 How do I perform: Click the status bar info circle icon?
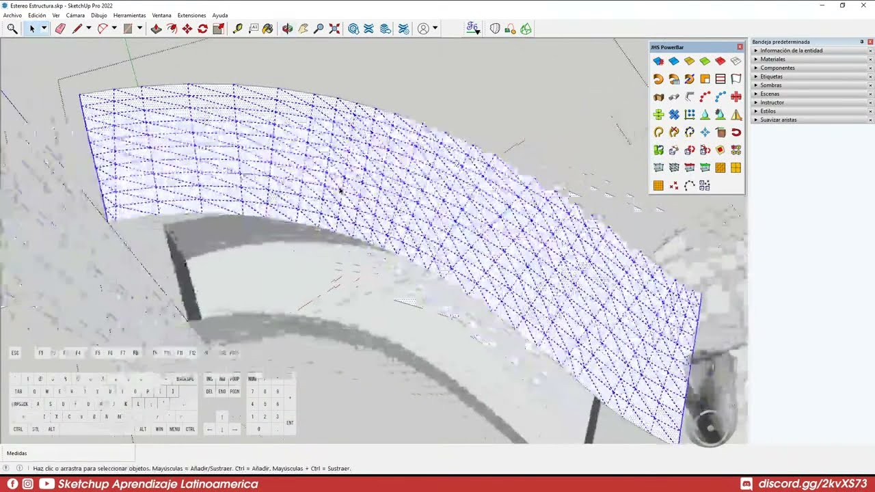[19, 468]
